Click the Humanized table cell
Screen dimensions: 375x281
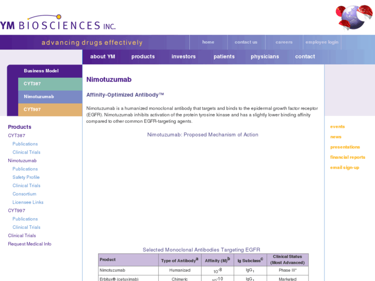(180, 271)
